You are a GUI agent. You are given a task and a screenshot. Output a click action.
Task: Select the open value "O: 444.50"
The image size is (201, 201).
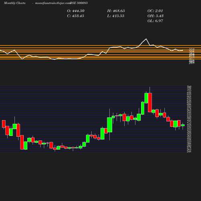click(x=76, y=11)
